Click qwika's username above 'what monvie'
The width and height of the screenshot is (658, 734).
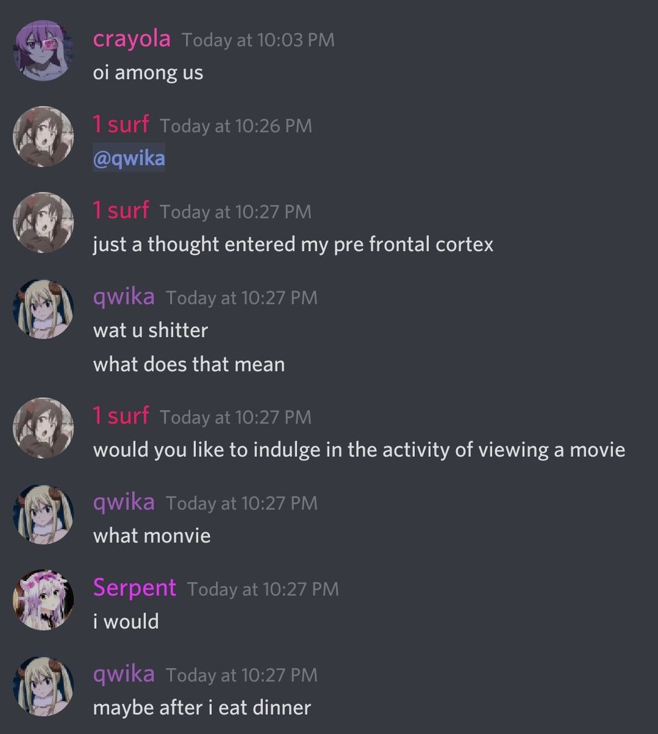pyautogui.click(x=124, y=503)
